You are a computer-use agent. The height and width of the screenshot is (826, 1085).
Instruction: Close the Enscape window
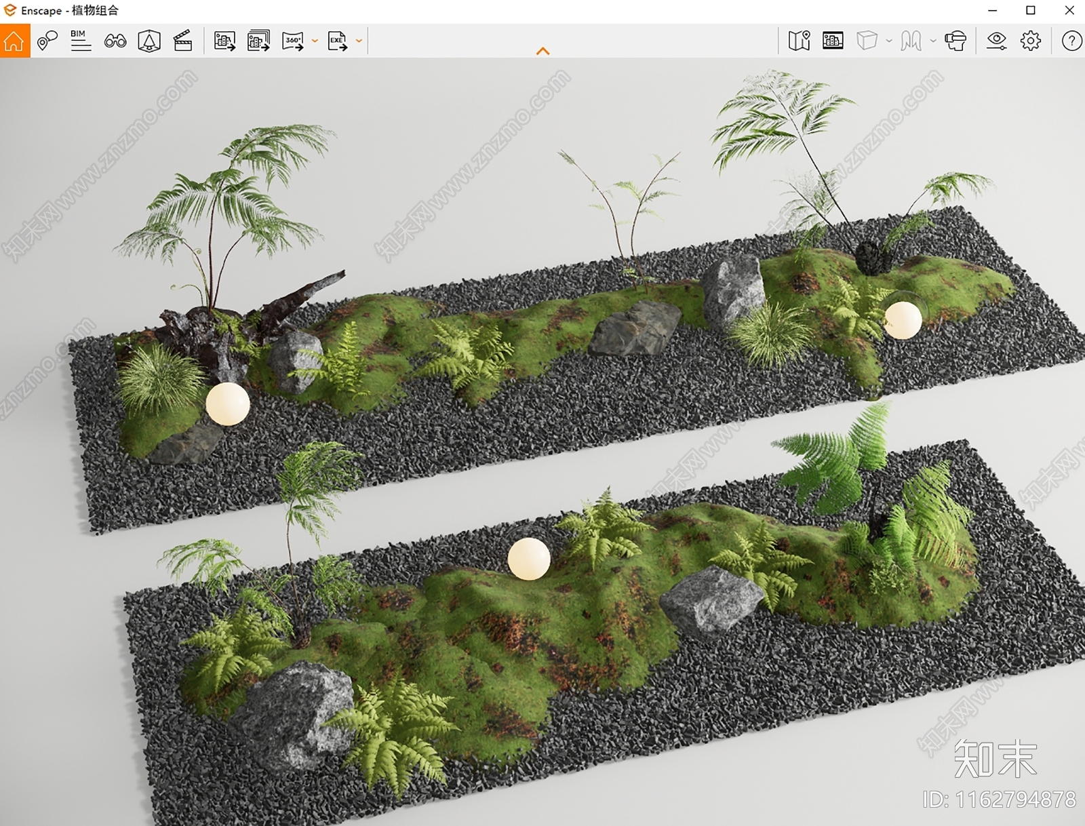click(1069, 10)
